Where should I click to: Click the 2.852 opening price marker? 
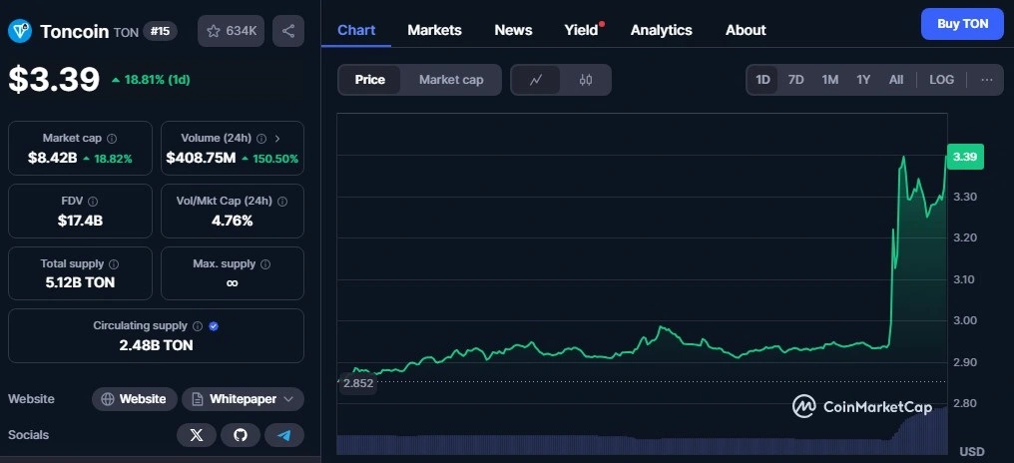pos(357,383)
